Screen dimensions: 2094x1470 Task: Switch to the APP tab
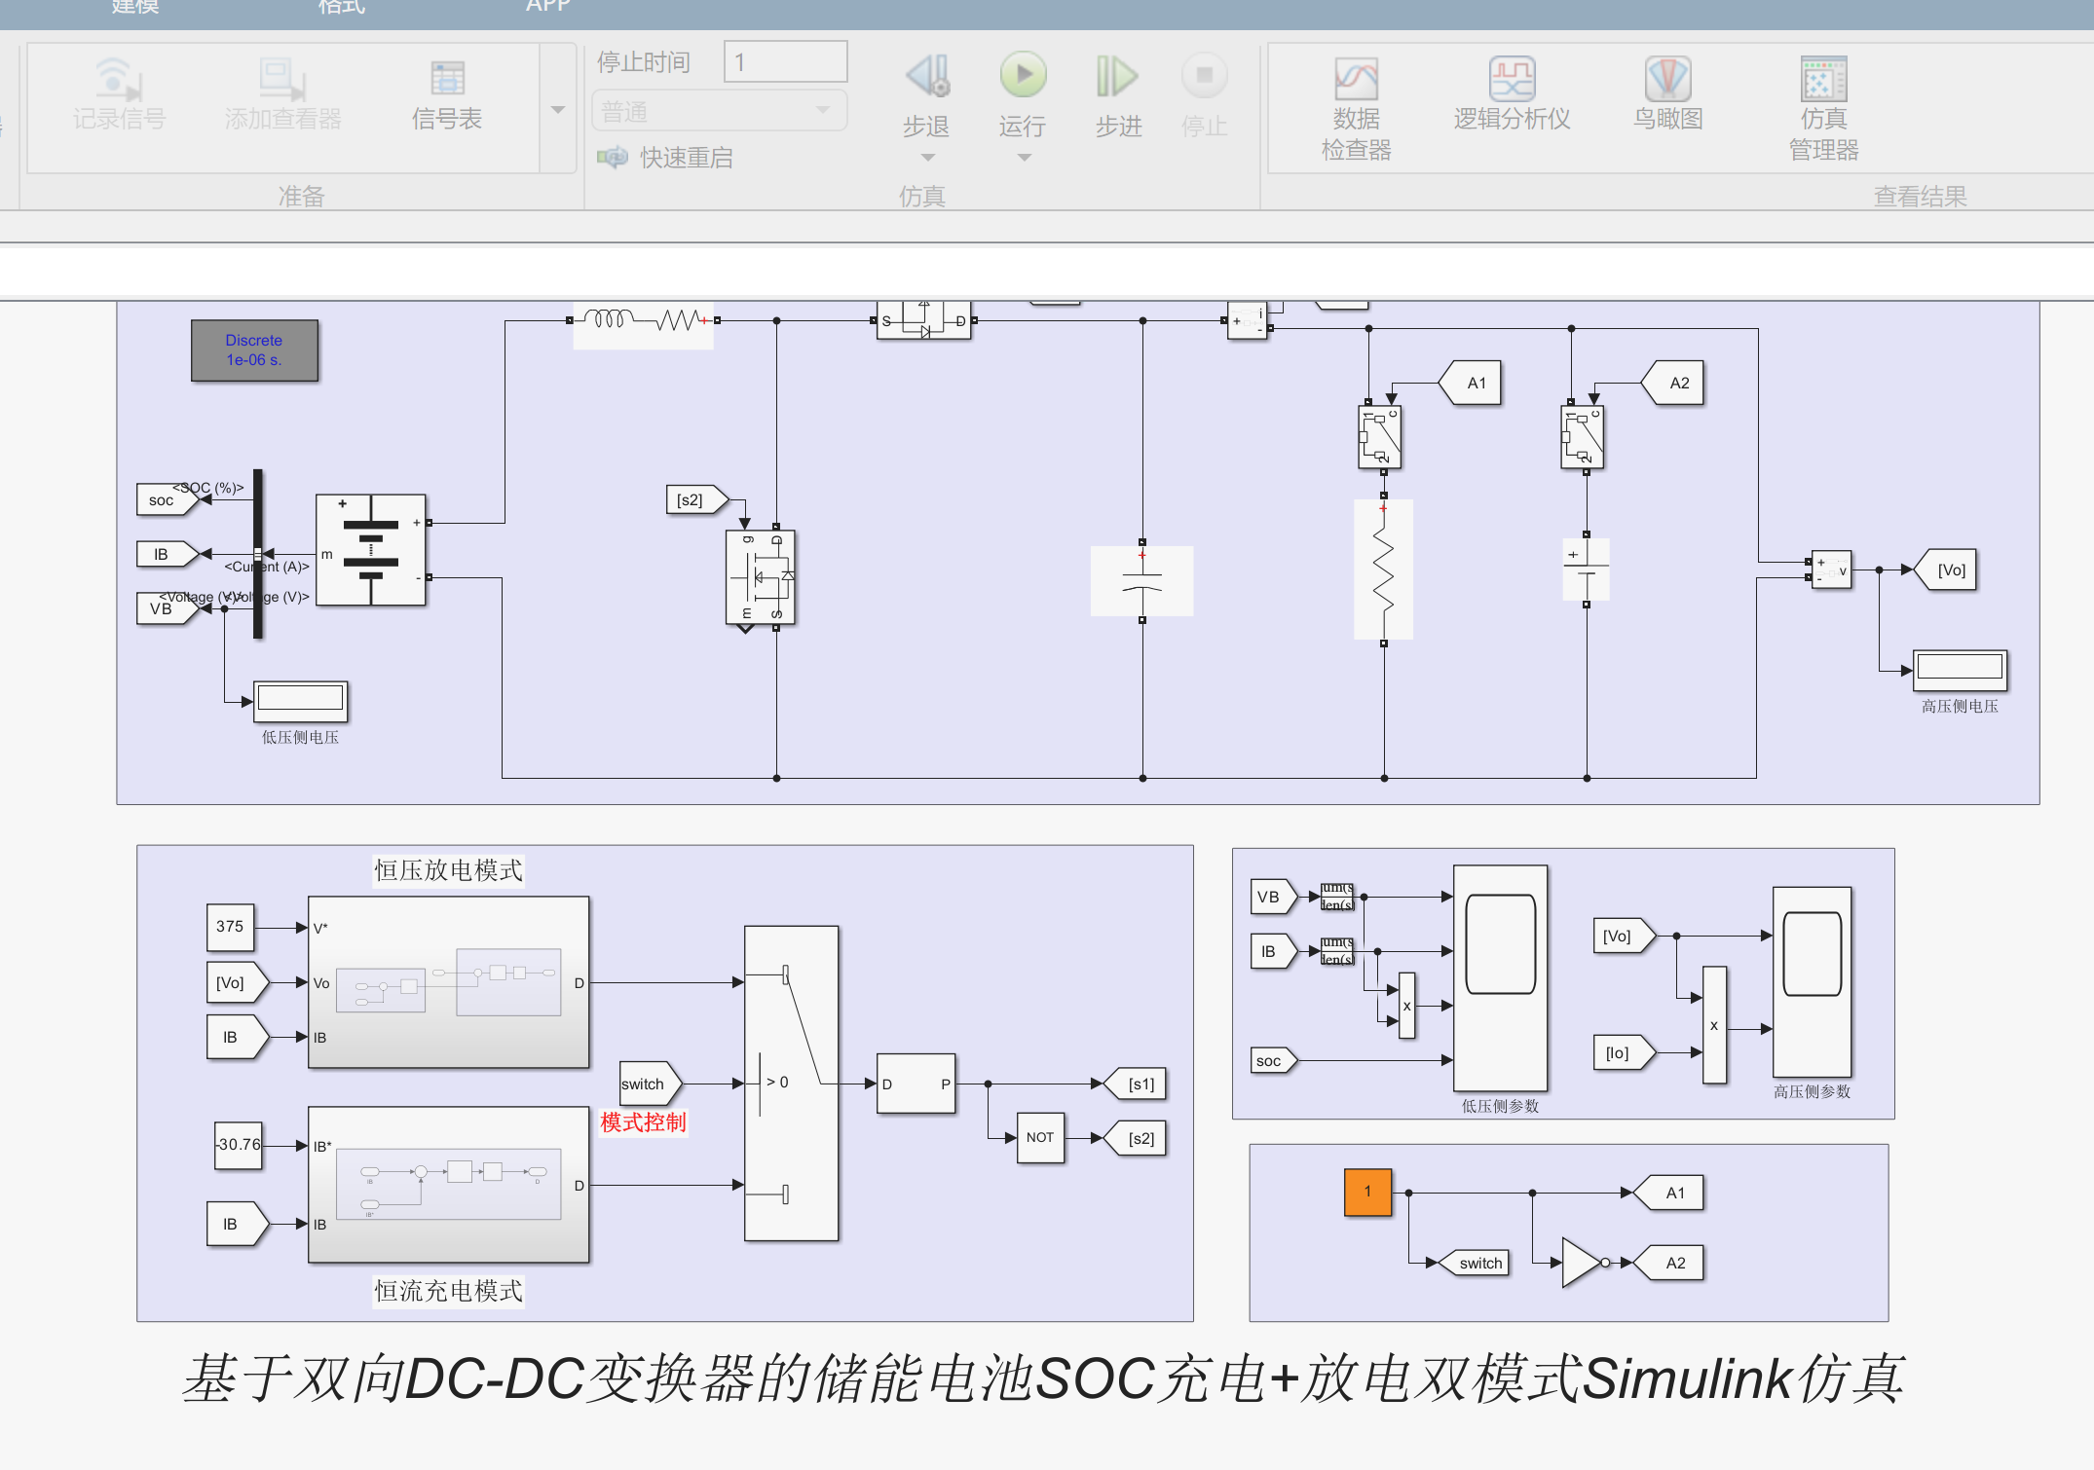547,6
